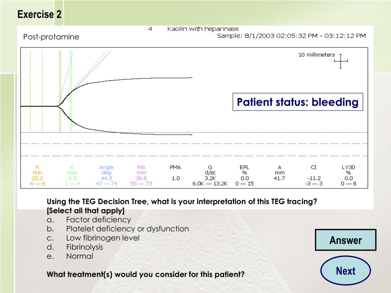391x293 pixels.
Task: Select option e. Normal
Action: [70, 256]
